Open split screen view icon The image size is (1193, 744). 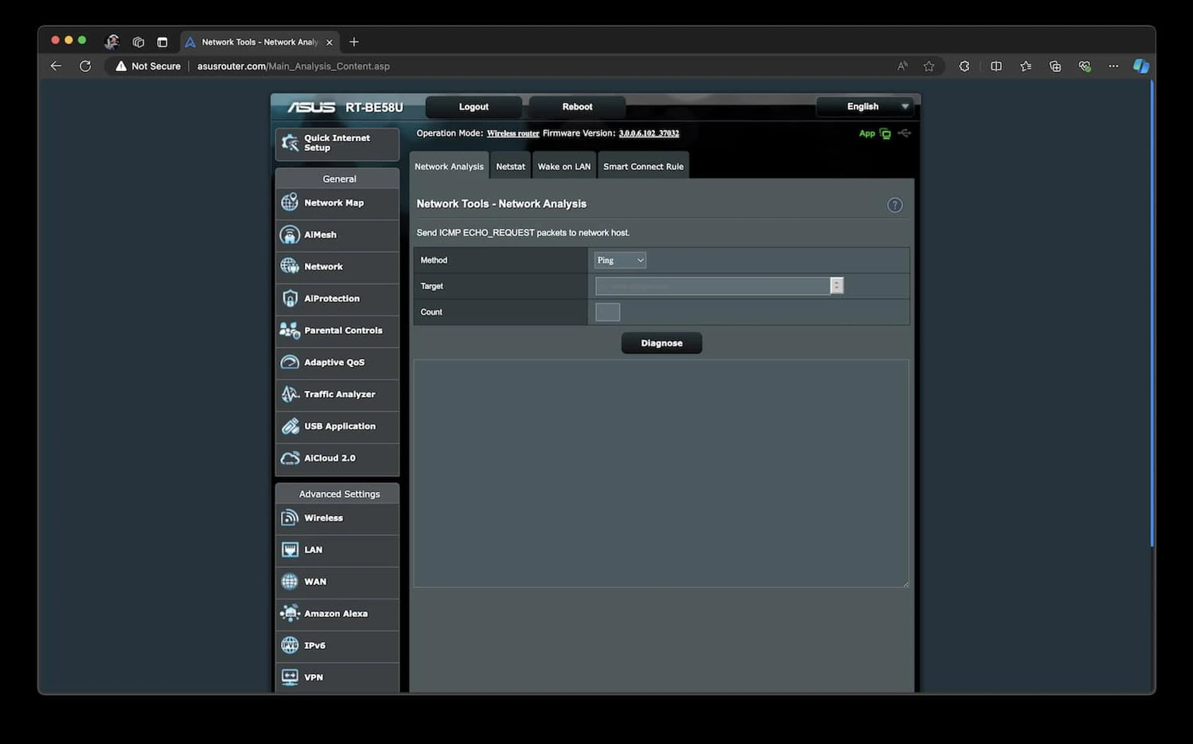coord(996,66)
